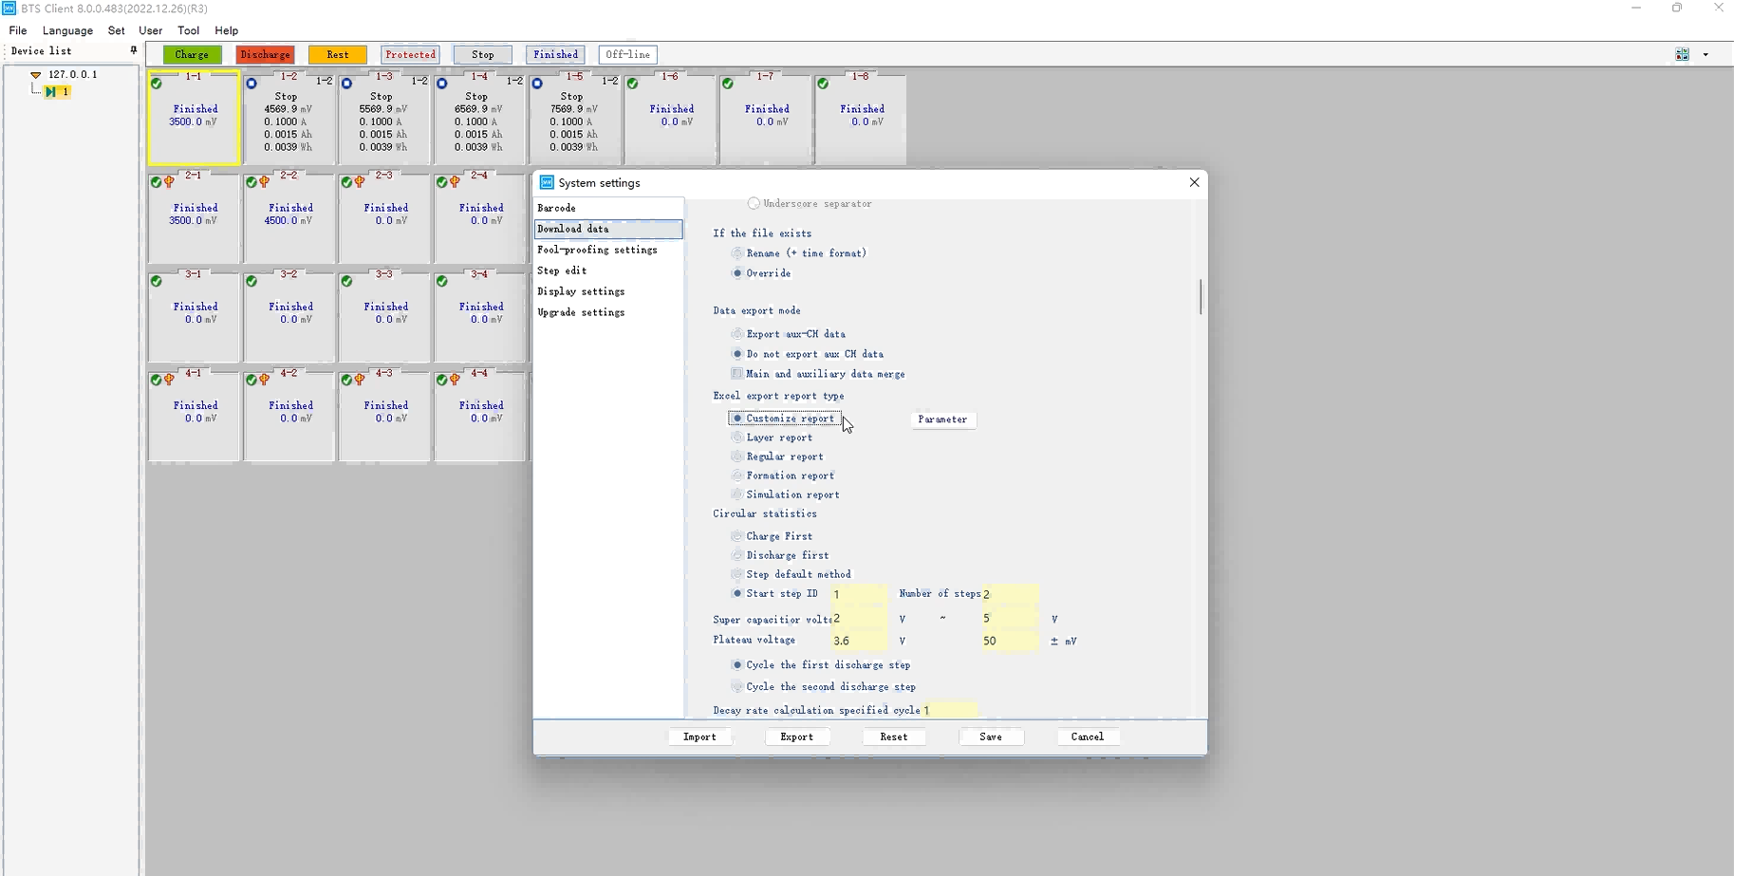
Task: Open the Barcode settings category
Action: (x=608, y=208)
